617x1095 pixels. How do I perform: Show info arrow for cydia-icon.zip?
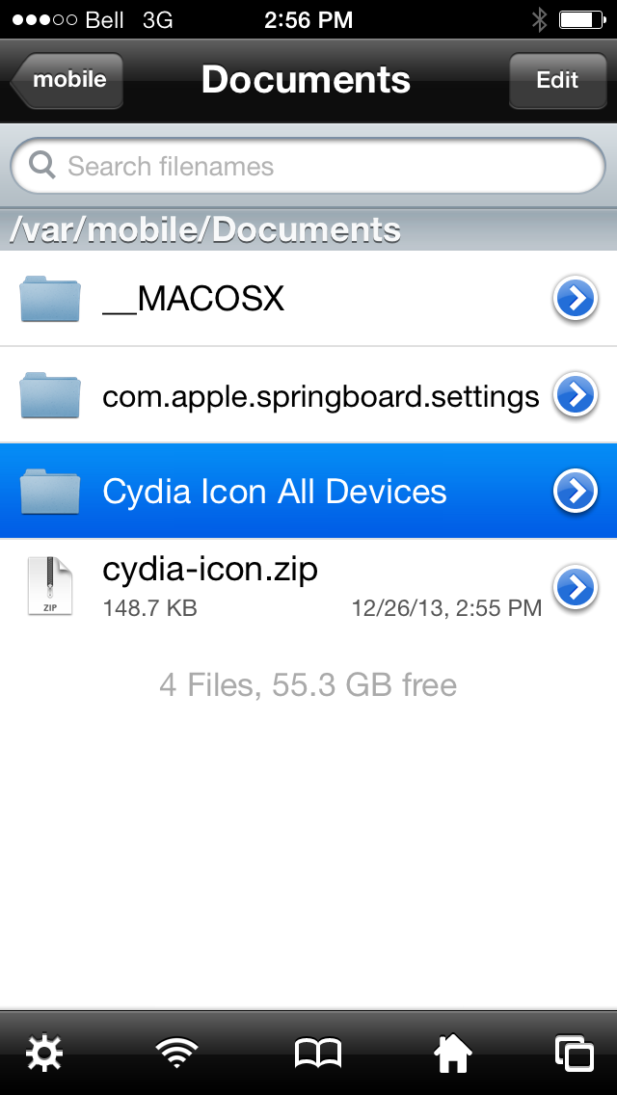click(576, 587)
